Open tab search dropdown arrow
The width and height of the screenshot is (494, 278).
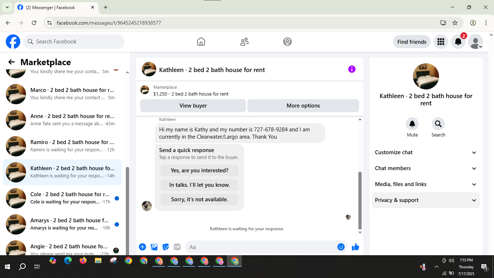click(7, 7)
